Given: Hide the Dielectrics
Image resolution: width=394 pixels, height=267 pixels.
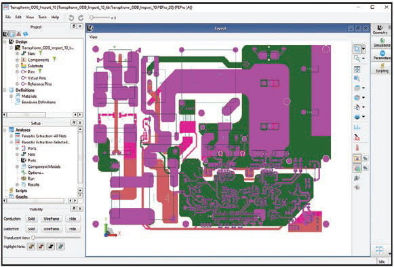Looking at the screenshot, I should 73,229.
